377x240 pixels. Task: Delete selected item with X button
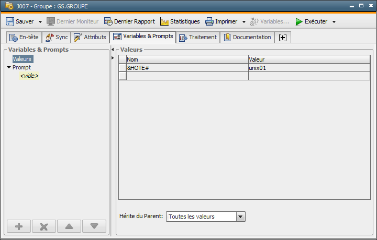coord(44,226)
